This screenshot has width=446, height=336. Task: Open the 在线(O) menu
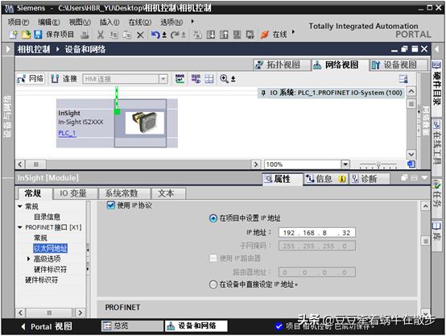[139, 23]
